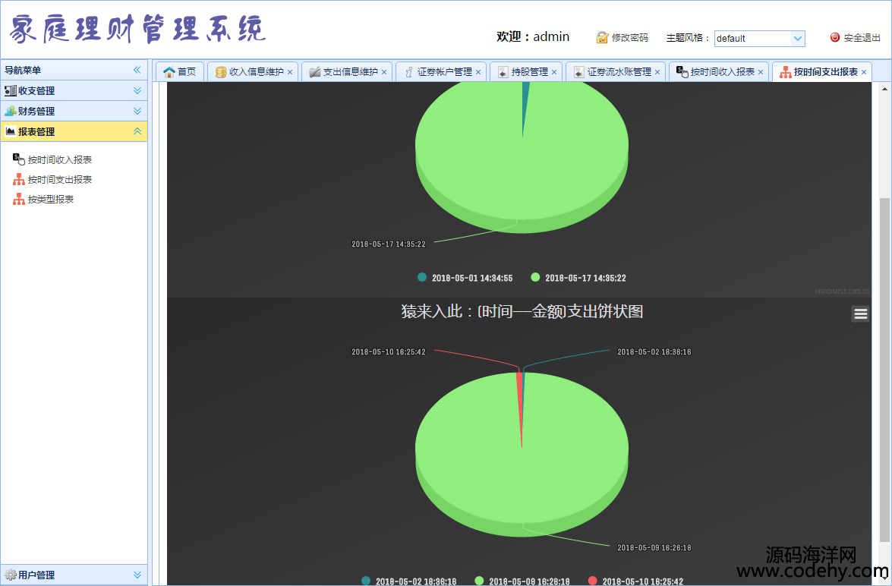Collapse the 报表管理 accordion section
This screenshot has width=892, height=586.
click(x=137, y=131)
